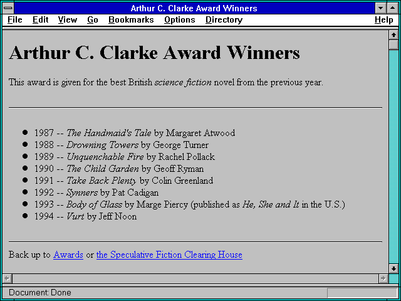The height and width of the screenshot is (301, 401).
Task: Click the 1994 Vurt entry
Action: point(85,216)
